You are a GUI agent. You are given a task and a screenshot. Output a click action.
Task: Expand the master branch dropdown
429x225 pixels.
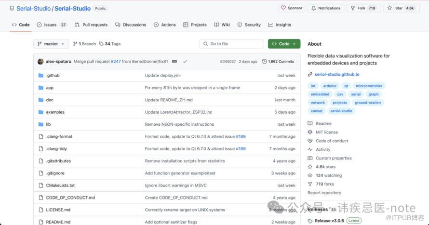click(51, 44)
